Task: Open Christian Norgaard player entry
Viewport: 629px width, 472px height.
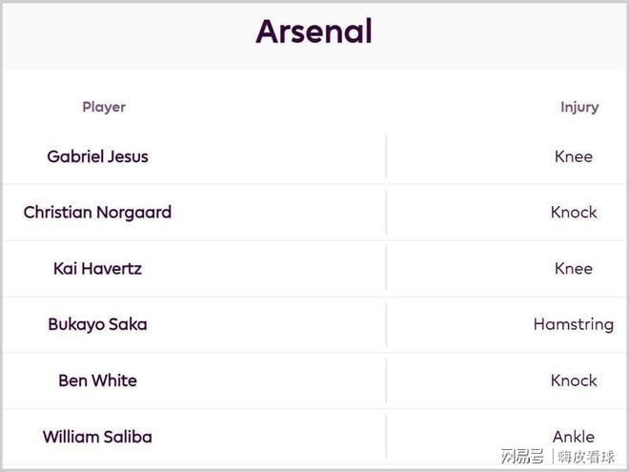Action: 97,213
